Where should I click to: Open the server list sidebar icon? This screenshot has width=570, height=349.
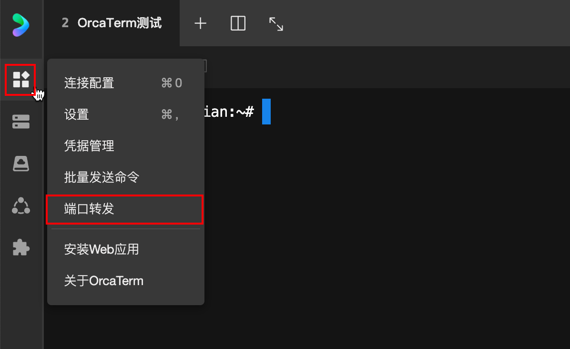(x=21, y=122)
